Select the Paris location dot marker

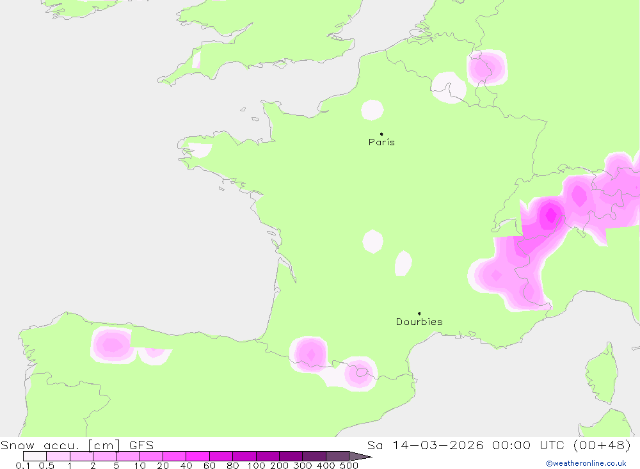point(381,134)
